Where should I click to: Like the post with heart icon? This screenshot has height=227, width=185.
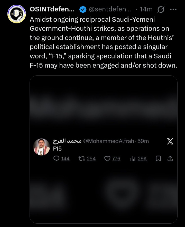pyautogui.click(x=107, y=159)
